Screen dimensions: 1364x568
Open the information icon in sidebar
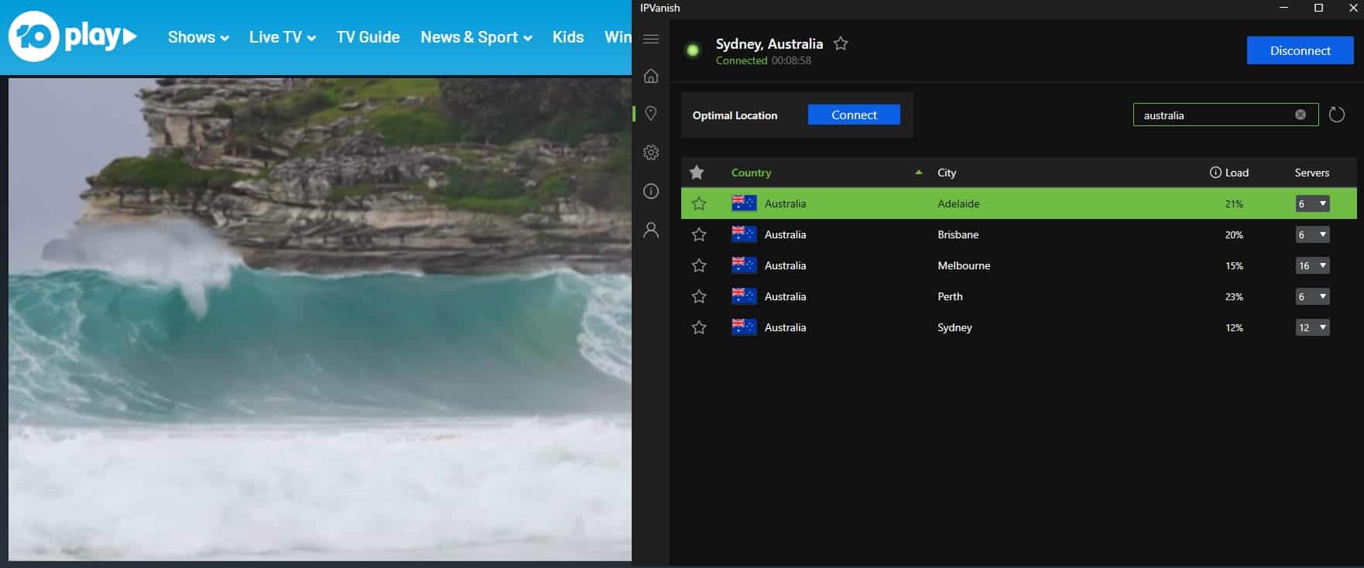coord(651,191)
